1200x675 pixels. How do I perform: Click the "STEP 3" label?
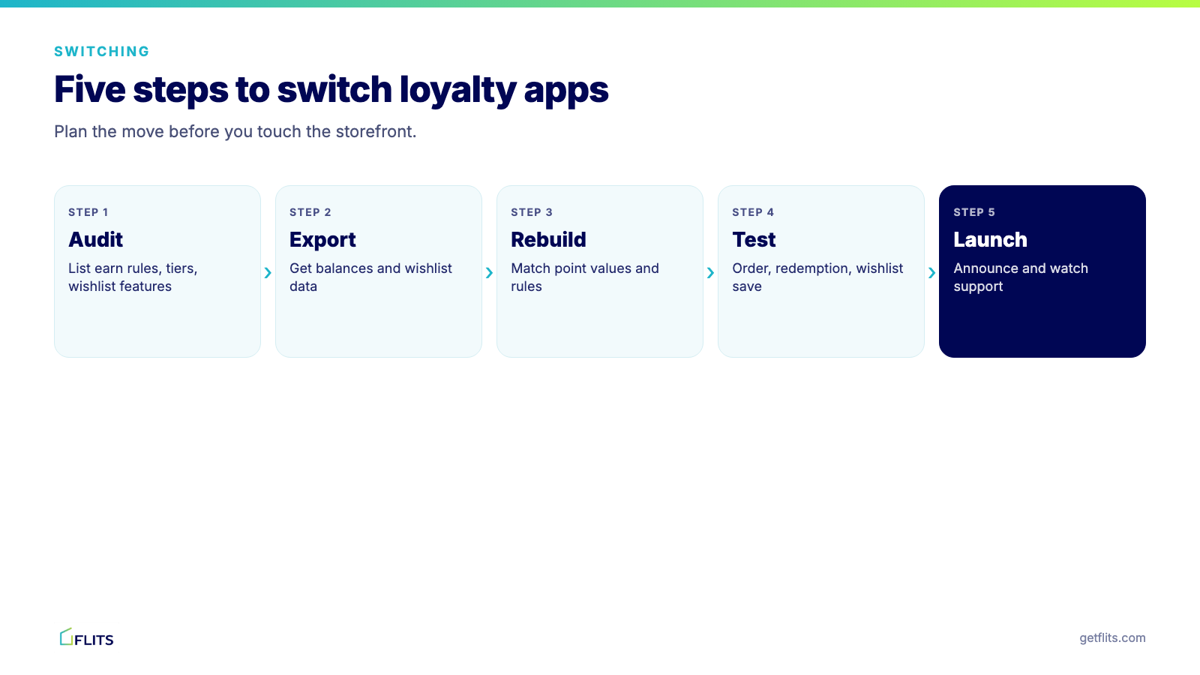(532, 212)
